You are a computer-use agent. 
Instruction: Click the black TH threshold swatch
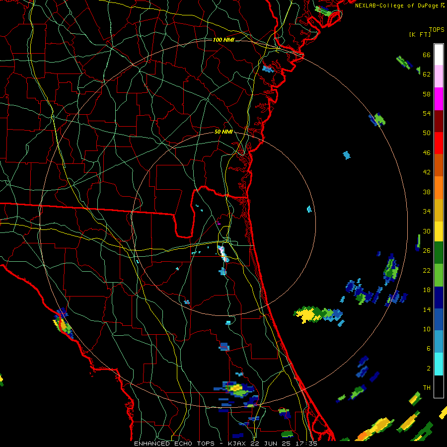coord(439,386)
